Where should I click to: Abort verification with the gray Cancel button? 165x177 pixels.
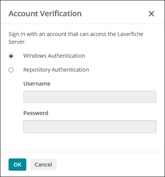pyautogui.click(x=43, y=165)
